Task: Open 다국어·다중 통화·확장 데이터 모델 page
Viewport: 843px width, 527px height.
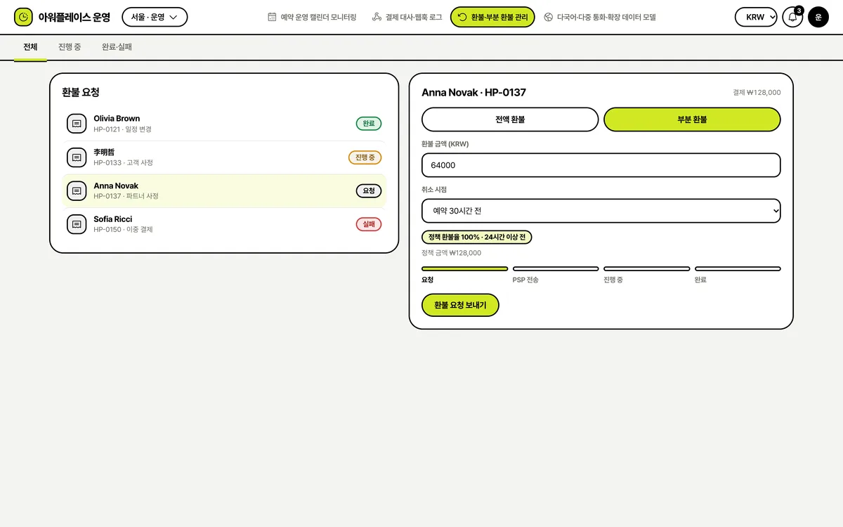Action: [x=600, y=17]
